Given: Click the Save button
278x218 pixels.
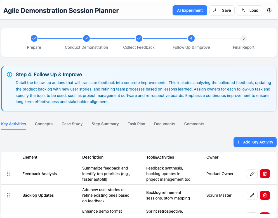Looking at the screenshot, I should 222,10.
